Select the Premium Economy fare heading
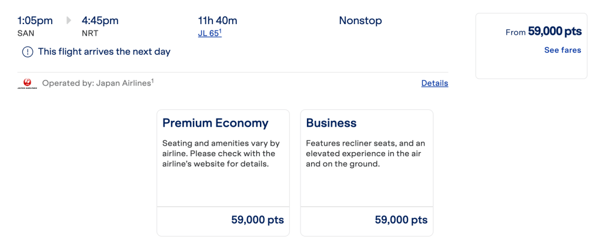601x243 pixels. pos(215,123)
